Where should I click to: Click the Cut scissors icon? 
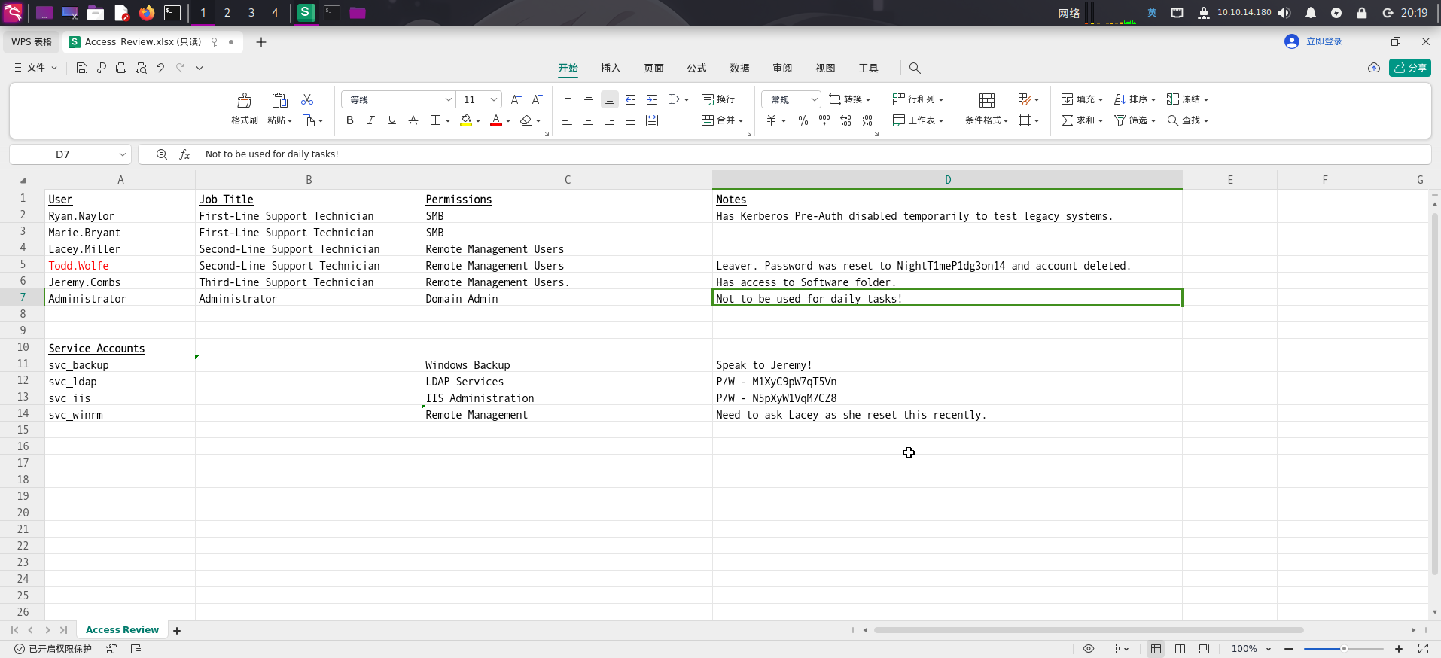click(x=307, y=99)
